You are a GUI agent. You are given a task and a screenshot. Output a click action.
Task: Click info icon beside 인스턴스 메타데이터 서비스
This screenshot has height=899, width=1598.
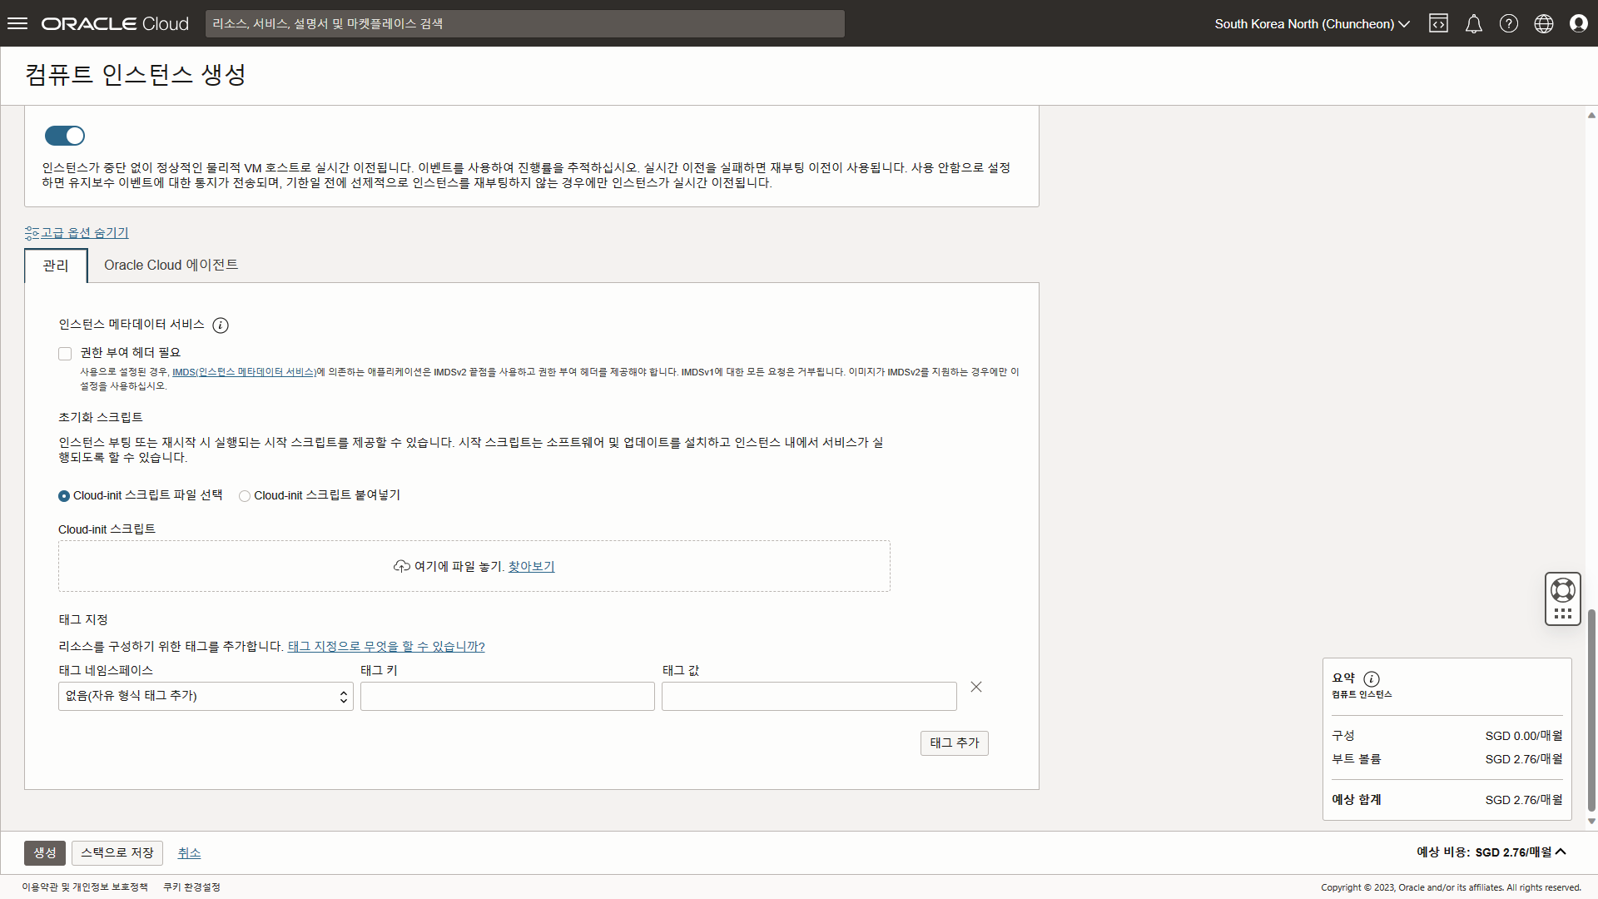click(221, 325)
